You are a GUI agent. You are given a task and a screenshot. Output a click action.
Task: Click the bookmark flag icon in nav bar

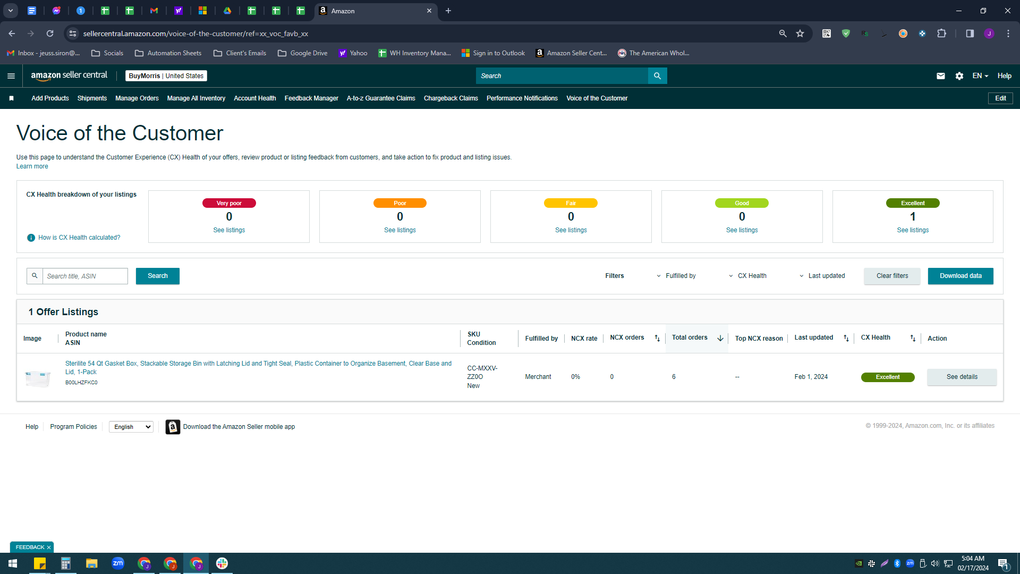(11, 98)
